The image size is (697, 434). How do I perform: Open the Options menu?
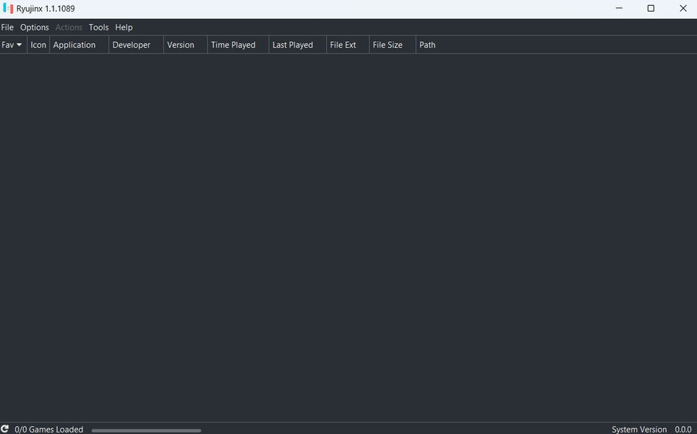(34, 27)
